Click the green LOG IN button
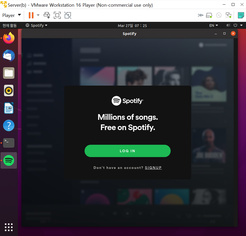Screen dimensions: 246x236 click(128, 151)
